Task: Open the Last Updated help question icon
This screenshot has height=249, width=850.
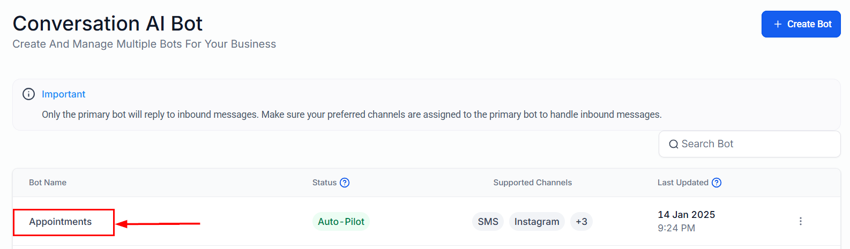Action: point(717,183)
